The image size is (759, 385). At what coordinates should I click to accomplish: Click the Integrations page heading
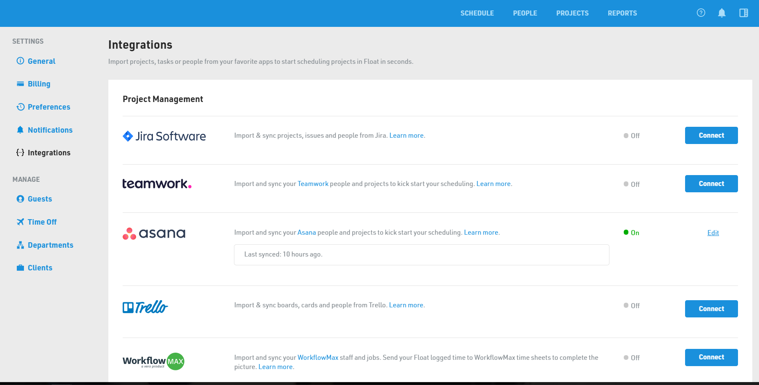[140, 45]
